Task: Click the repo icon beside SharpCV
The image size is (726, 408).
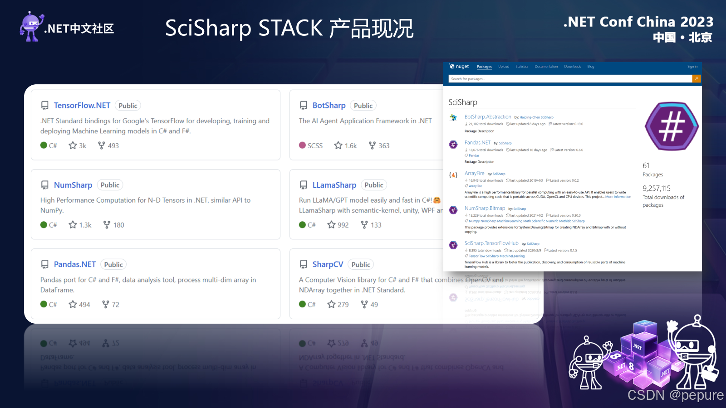Action: click(304, 264)
